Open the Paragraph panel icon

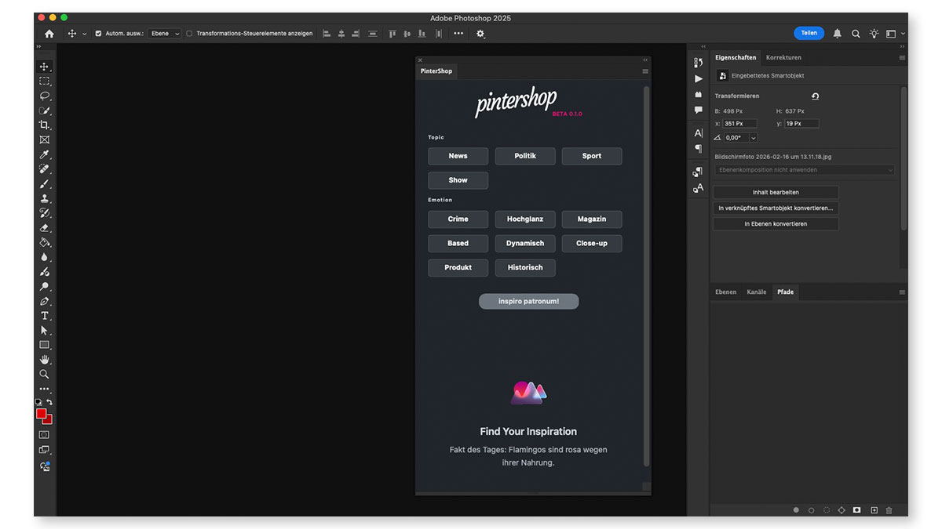tap(698, 148)
